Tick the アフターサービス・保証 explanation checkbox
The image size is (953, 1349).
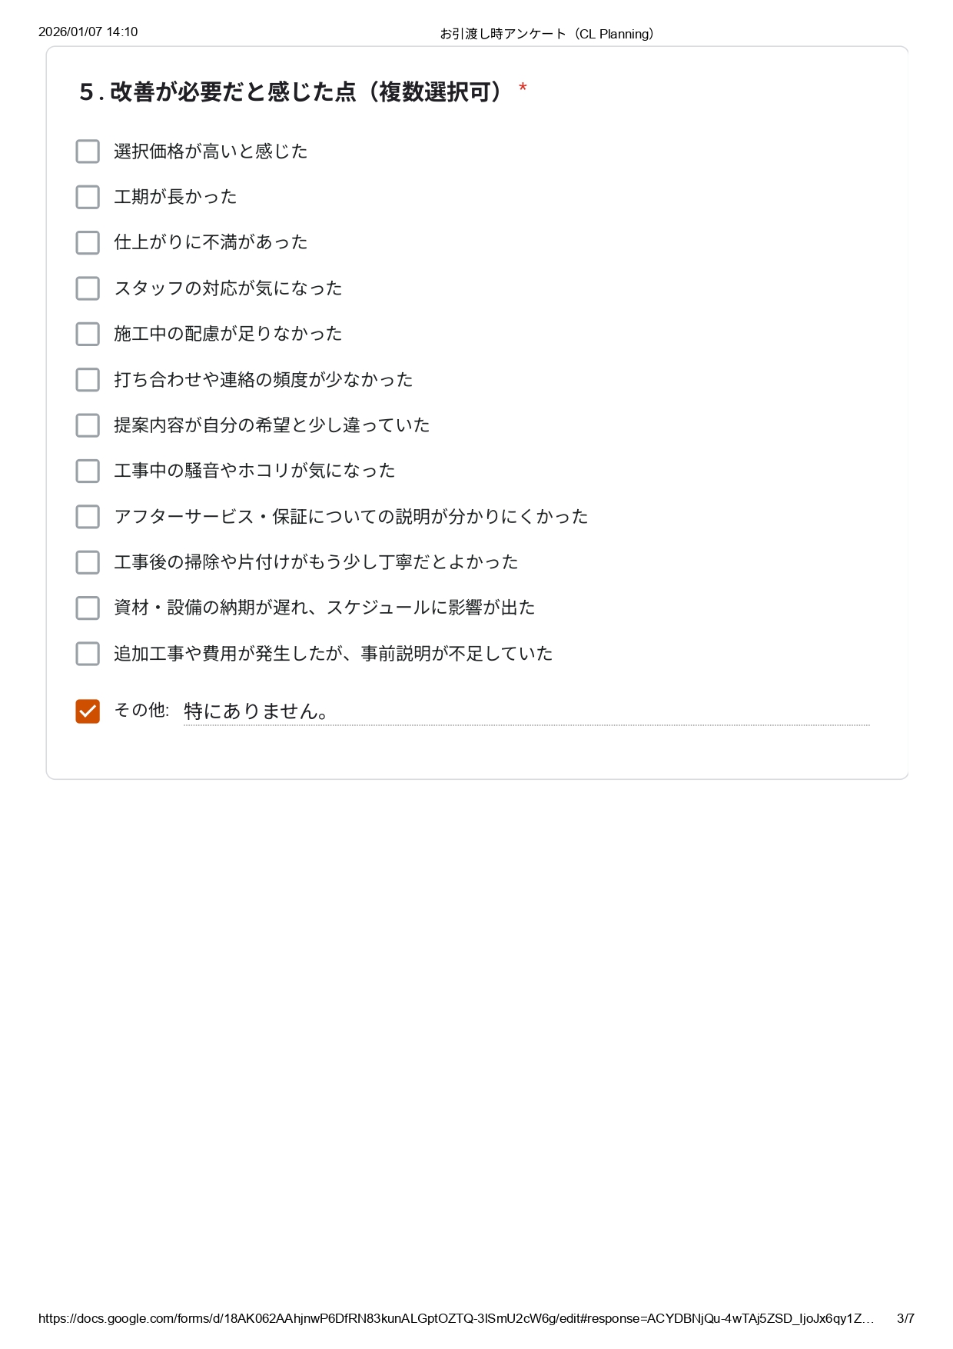88,517
